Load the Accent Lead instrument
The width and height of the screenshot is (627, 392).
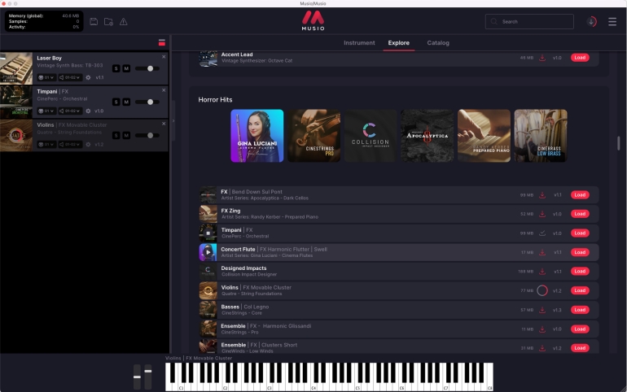tap(580, 58)
